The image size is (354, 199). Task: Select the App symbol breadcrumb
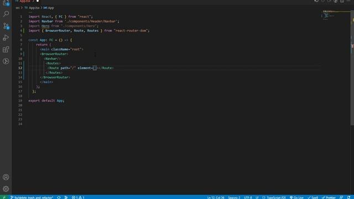tap(49, 8)
